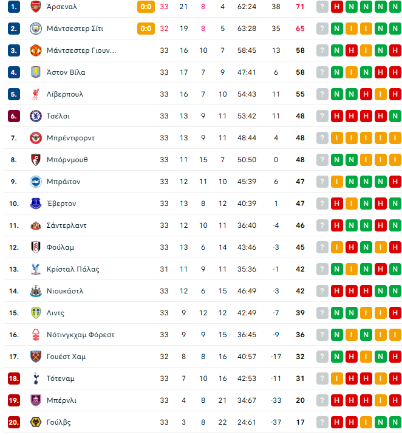Screen dimensions: 402x435
Task: Click the Chelsea club crest
Action: (35, 116)
